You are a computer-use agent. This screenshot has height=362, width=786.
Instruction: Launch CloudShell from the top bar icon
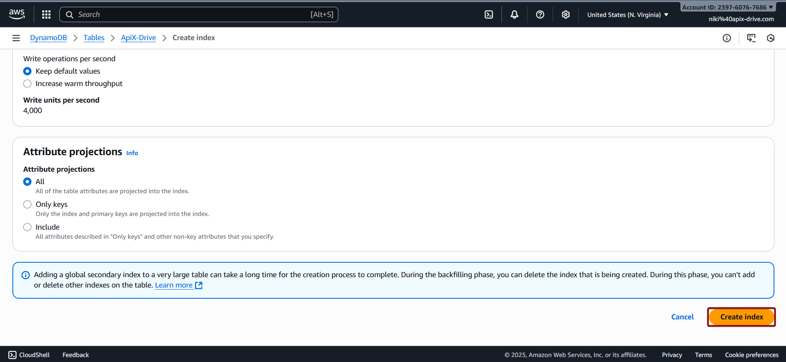point(489,14)
